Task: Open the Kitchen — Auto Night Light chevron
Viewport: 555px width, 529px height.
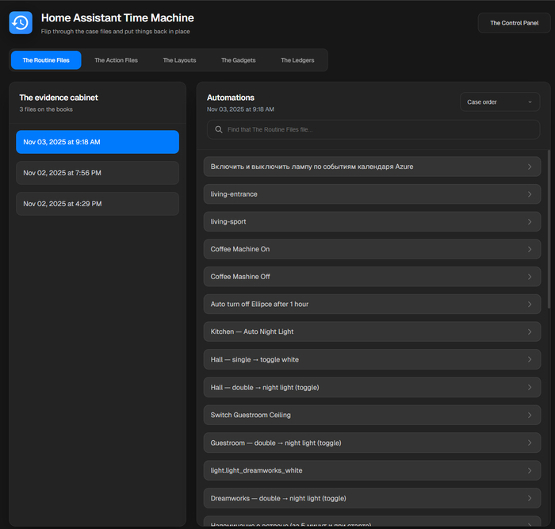Action: (x=530, y=332)
